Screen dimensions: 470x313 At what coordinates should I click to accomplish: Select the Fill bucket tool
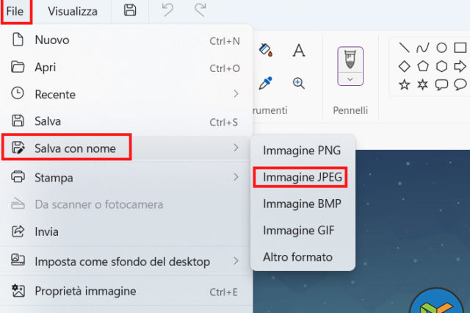coord(267,50)
